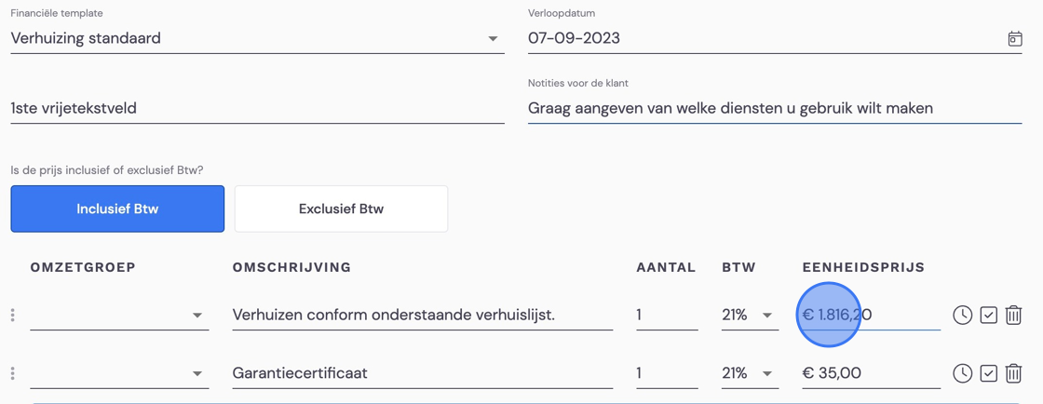Screen dimensions: 1043x404
Task: Tick the checkbox icon on Garantiecertificaat row
Action: (x=989, y=373)
